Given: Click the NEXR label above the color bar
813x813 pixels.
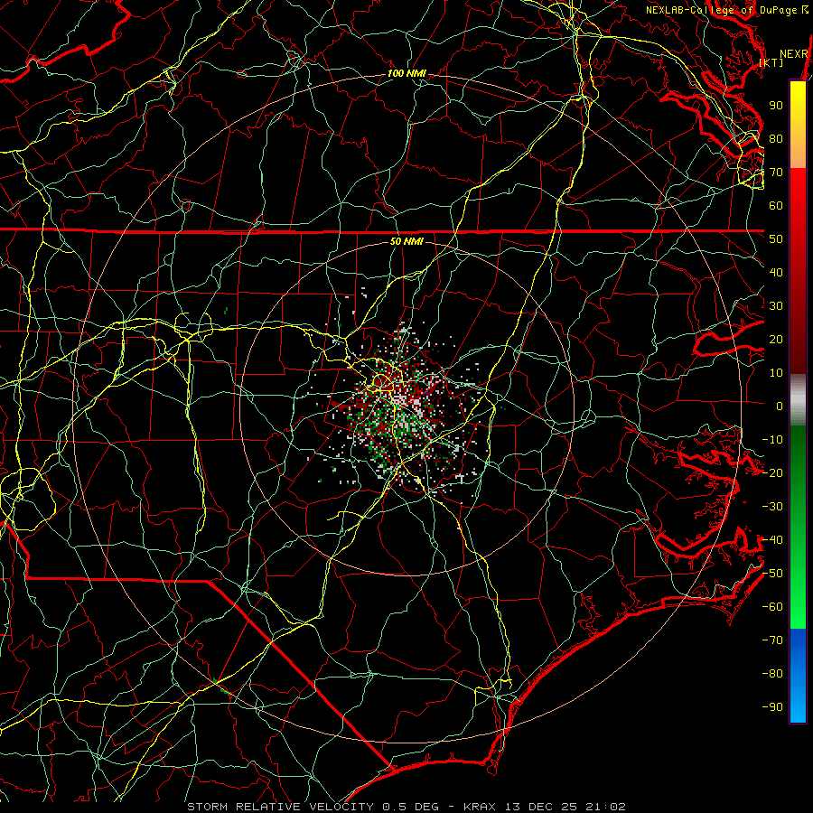Looking at the screenshot, I should point(794,54).
